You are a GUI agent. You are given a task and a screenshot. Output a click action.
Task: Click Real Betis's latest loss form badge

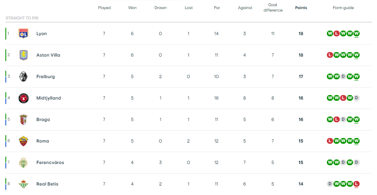pyautogui.click(x=356, y=184)
